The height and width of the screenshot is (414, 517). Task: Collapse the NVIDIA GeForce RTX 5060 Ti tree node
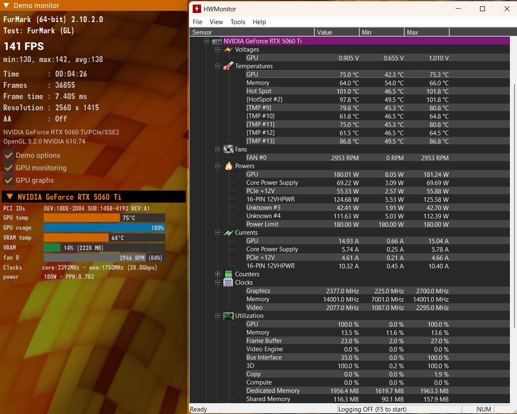click(x=206, y=41)
